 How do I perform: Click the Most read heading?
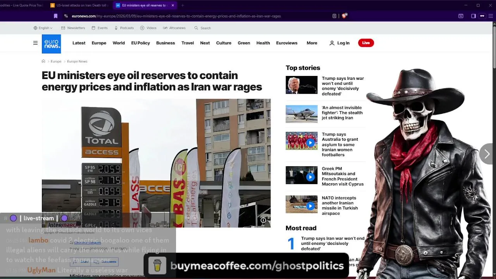coord(301,228)
